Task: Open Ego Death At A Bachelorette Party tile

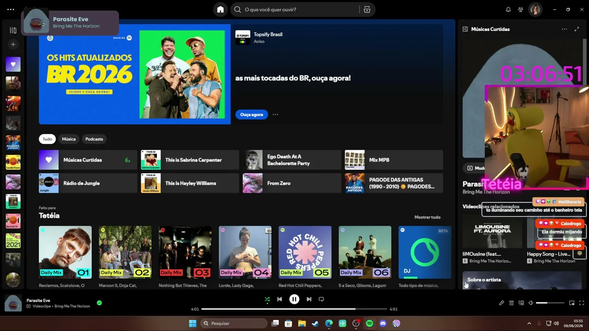Action: coord(292,160)
